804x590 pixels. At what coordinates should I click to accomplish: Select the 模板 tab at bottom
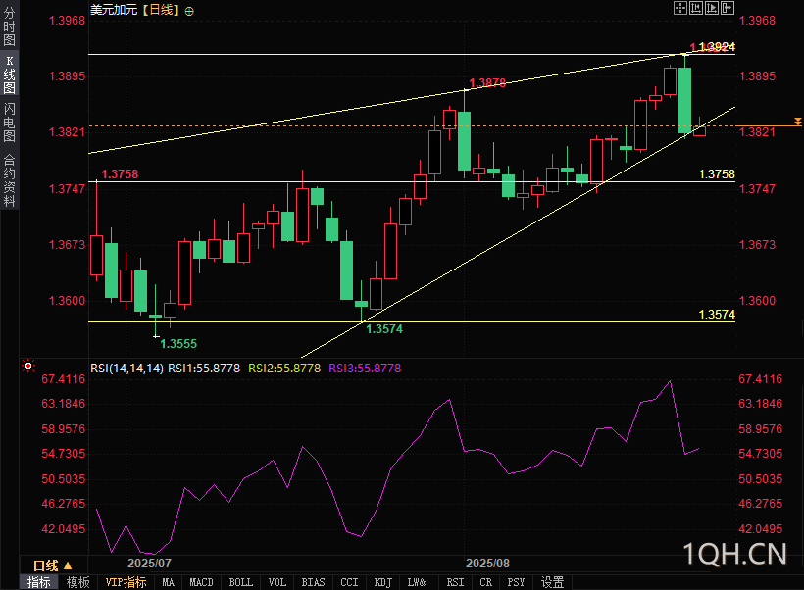(78, 582)
